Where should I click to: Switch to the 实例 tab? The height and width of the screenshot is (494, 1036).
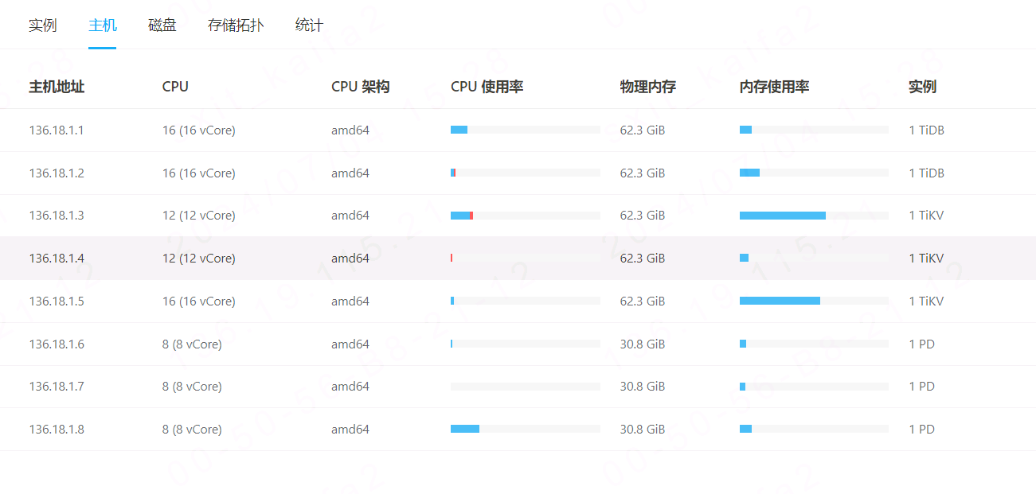click(43, 25)
